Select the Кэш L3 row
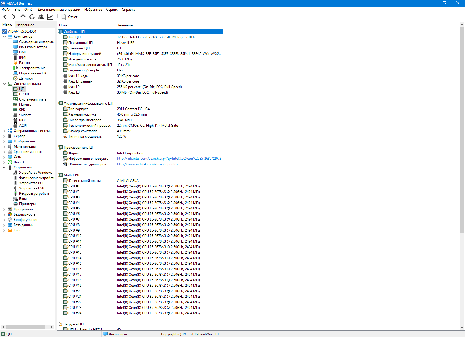 tap(141, 92)
